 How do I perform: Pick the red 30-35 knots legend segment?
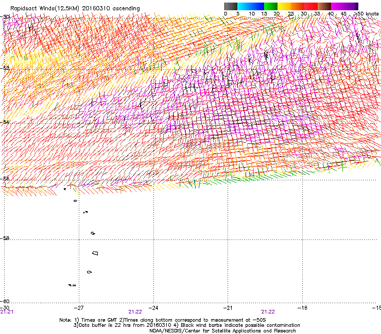311,6
